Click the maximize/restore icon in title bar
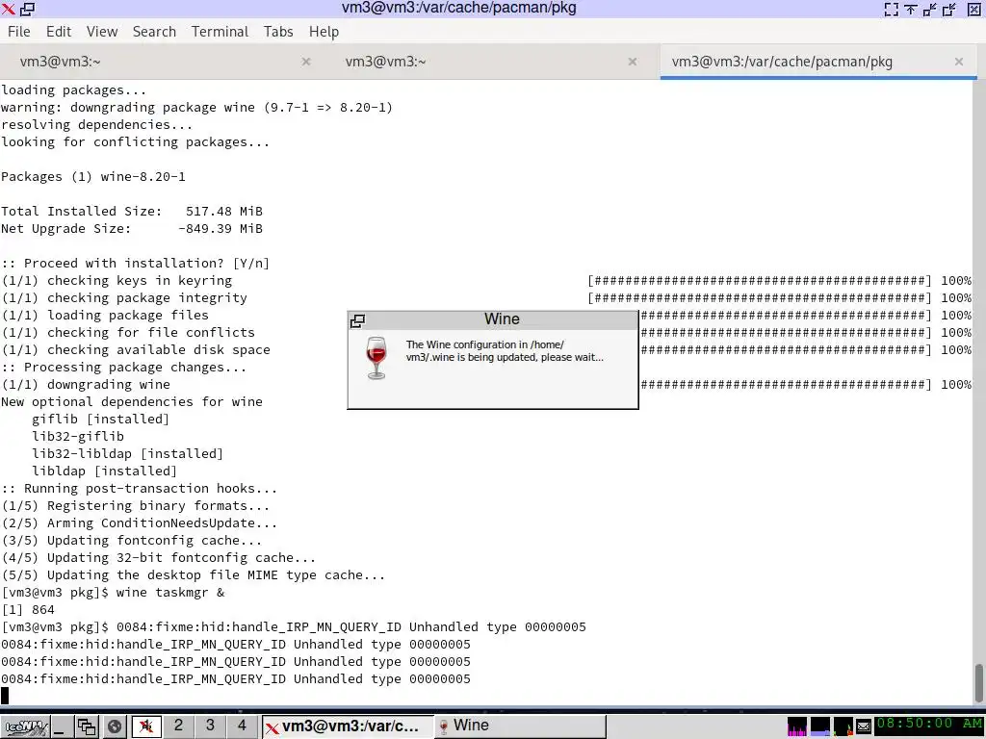986x739 pixels. click(949, 9)
